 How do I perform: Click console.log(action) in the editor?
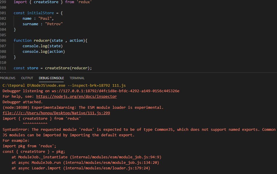(x=44, y=52)
